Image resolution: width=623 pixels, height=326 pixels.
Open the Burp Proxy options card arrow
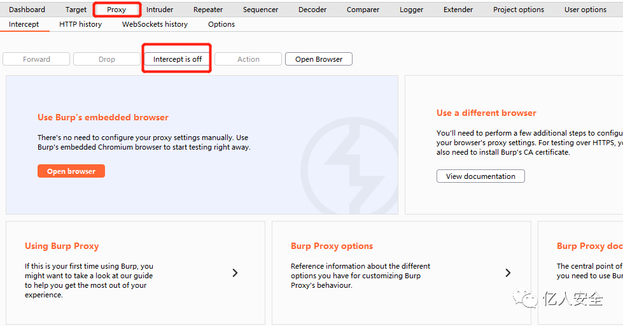508,273
